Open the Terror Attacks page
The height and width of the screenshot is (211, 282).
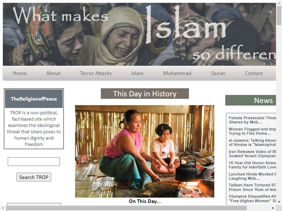click(96, 73)
